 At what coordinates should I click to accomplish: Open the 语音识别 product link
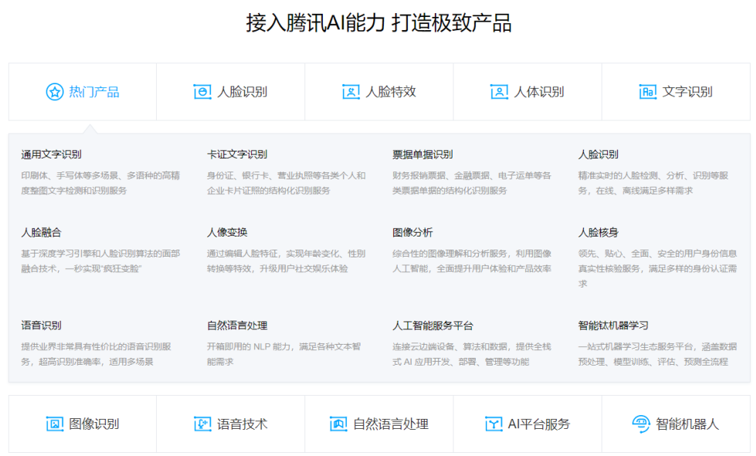(x=41, y=325)
